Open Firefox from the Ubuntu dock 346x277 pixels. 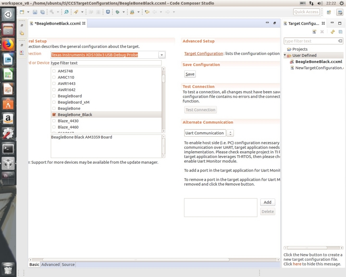pos(8,45)
